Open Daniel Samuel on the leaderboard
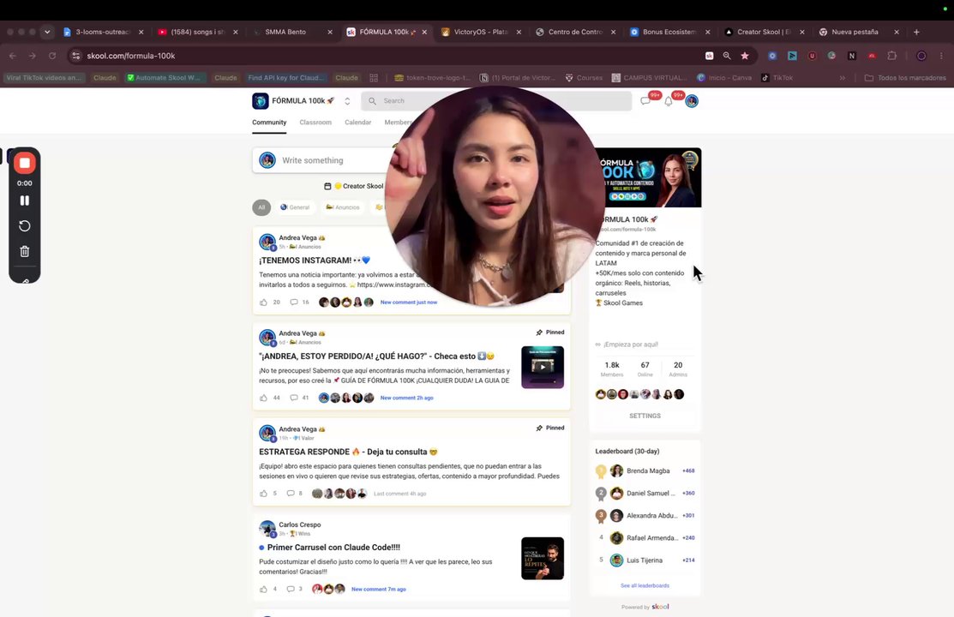The height and width of the screenshot is (617, 954). (651, 494)
